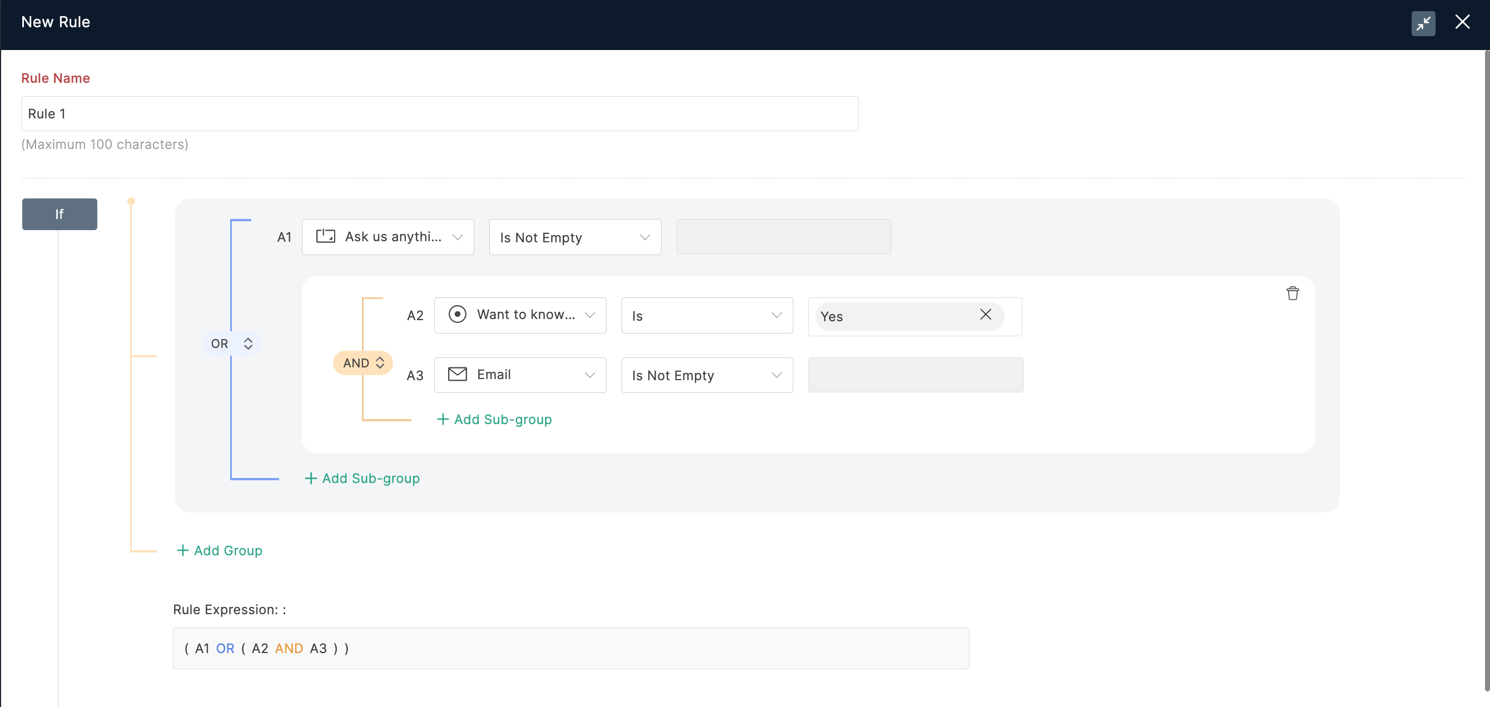Viewport: 1490px width, 707px height.
Task: Click the Rule Name input field
Action: [440, 114]
